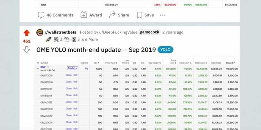Screen dimensions: 261x130
Task: Give an Award to the post
Action: click(91, 15)
